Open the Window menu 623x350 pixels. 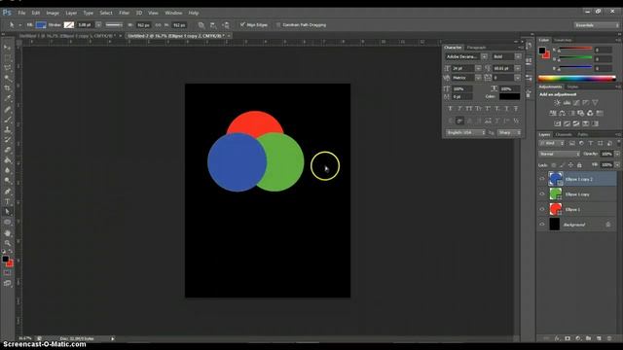point(173,13)
